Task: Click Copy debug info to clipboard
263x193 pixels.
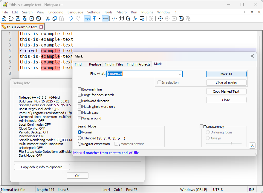Action: pos(42,167)
